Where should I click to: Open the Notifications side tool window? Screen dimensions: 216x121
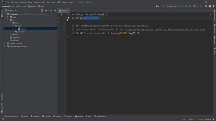click(x=215, y=15)
